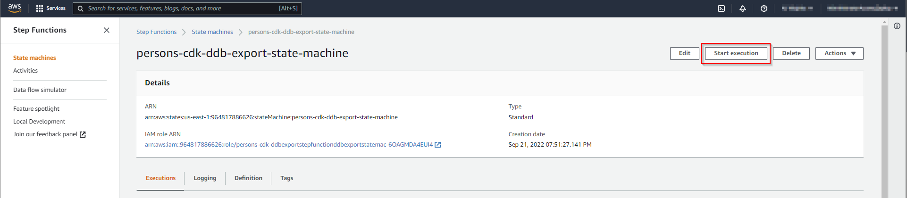Open the Services grid menu
This screenshot has height=198, width=907.
pos(50,8)
